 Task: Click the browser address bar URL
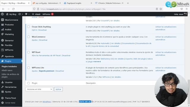coord(73,9)
